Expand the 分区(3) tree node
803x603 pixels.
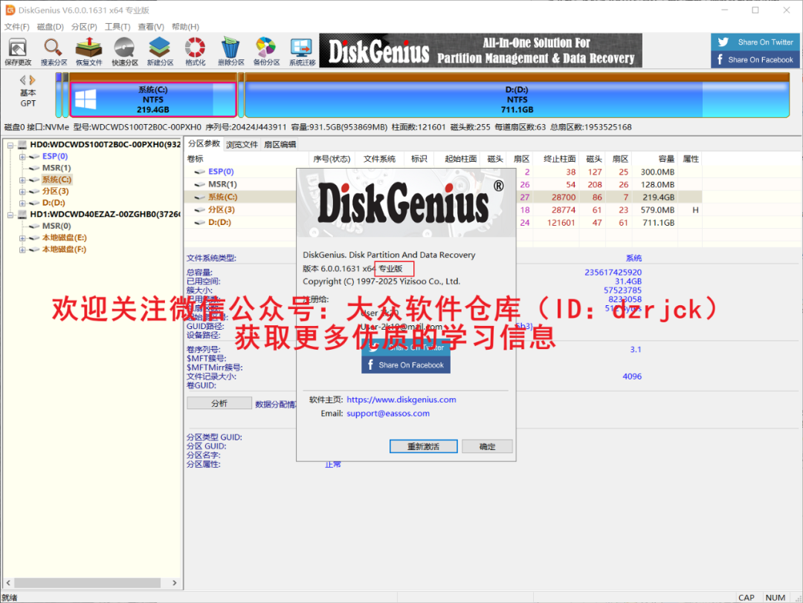(x=22, y=192)
